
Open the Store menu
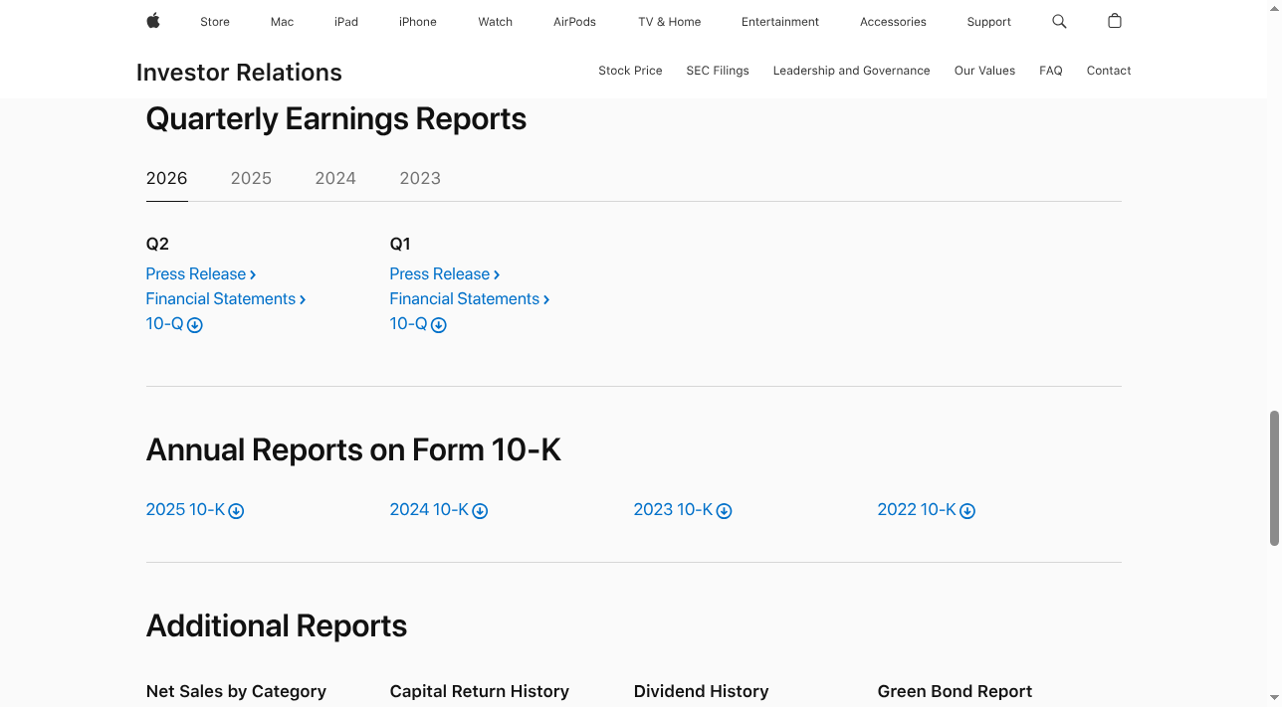pyautogui.click(x=215, y=22)
